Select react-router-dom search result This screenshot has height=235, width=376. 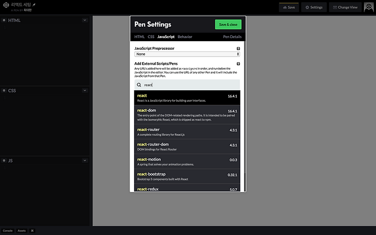point(187,147)
